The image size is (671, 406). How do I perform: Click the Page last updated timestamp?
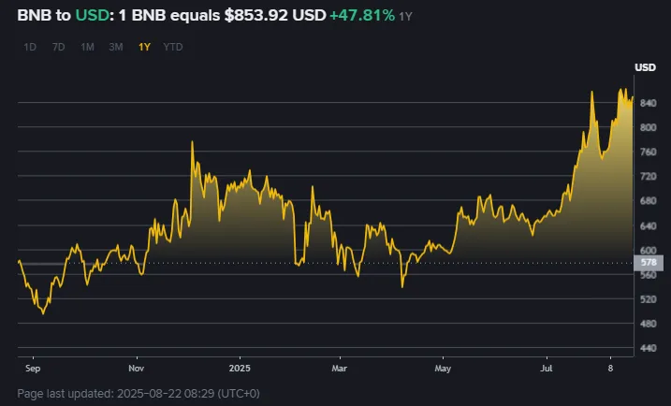tap(139, 393)
